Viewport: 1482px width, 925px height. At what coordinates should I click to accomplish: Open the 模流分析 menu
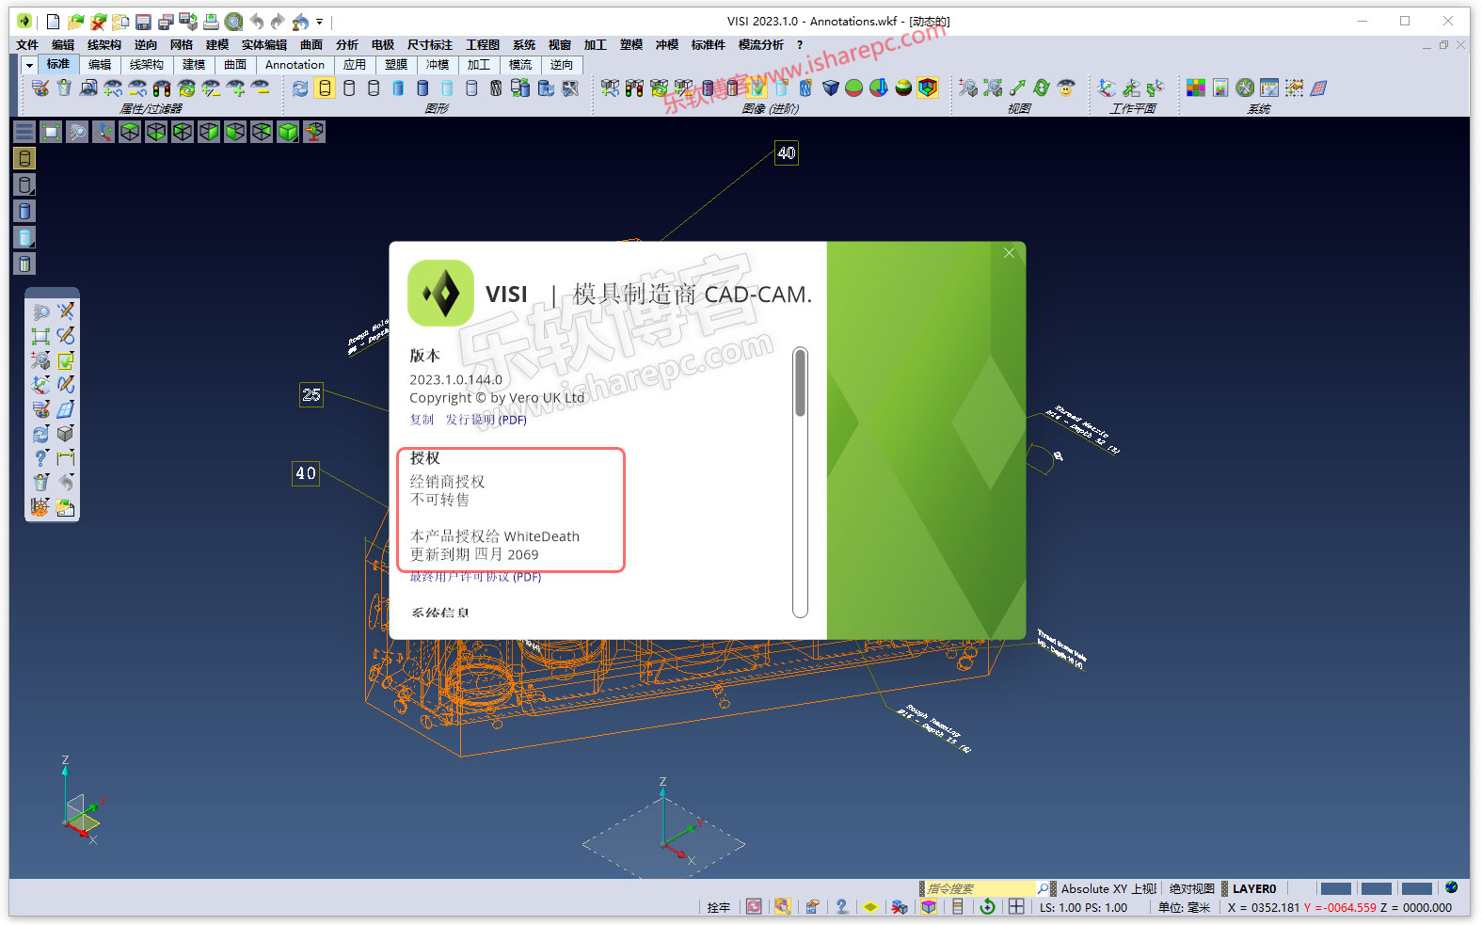coord(761,44)
